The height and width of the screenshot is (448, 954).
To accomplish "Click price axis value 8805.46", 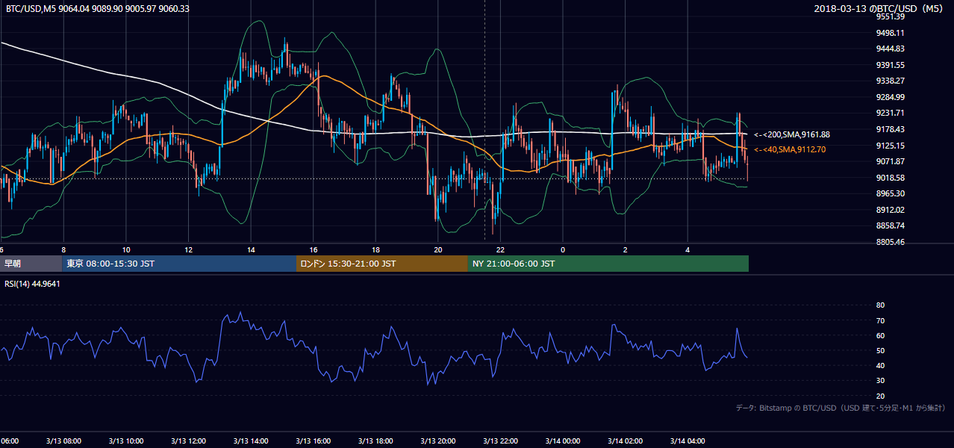I will coord(891,242).
